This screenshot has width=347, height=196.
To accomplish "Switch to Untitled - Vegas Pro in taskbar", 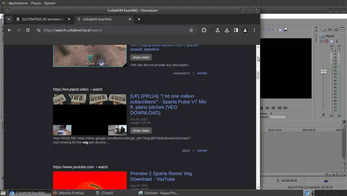I will tap(159, 193).
